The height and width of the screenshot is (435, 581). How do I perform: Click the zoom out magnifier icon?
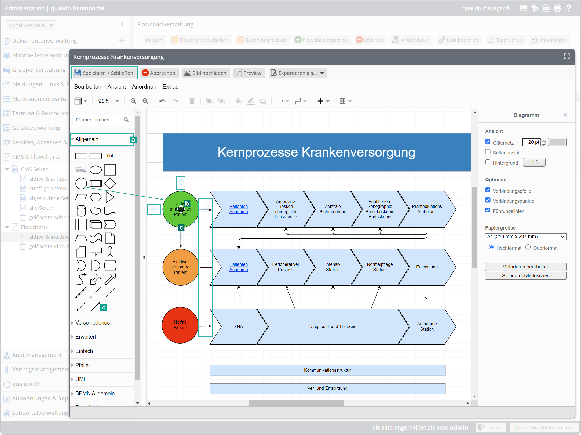click(x=145, y=101)
